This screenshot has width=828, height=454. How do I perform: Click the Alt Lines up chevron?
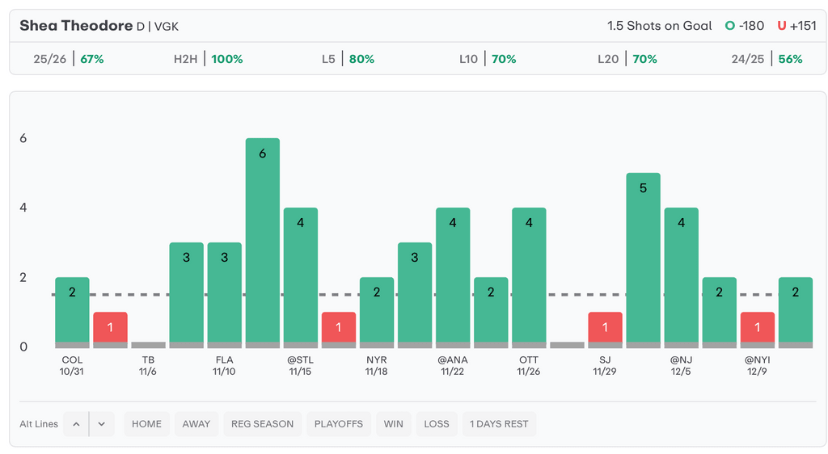pos(76,424)
